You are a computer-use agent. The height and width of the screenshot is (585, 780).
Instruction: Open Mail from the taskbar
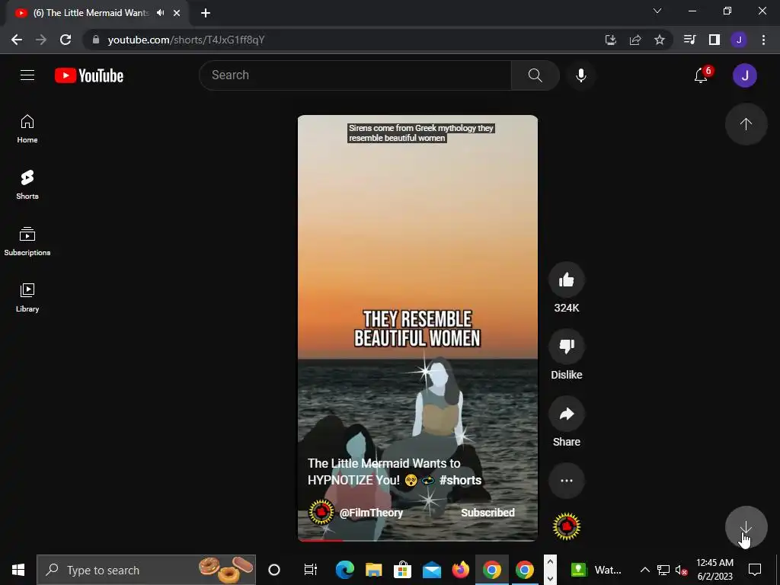point(432,570)
